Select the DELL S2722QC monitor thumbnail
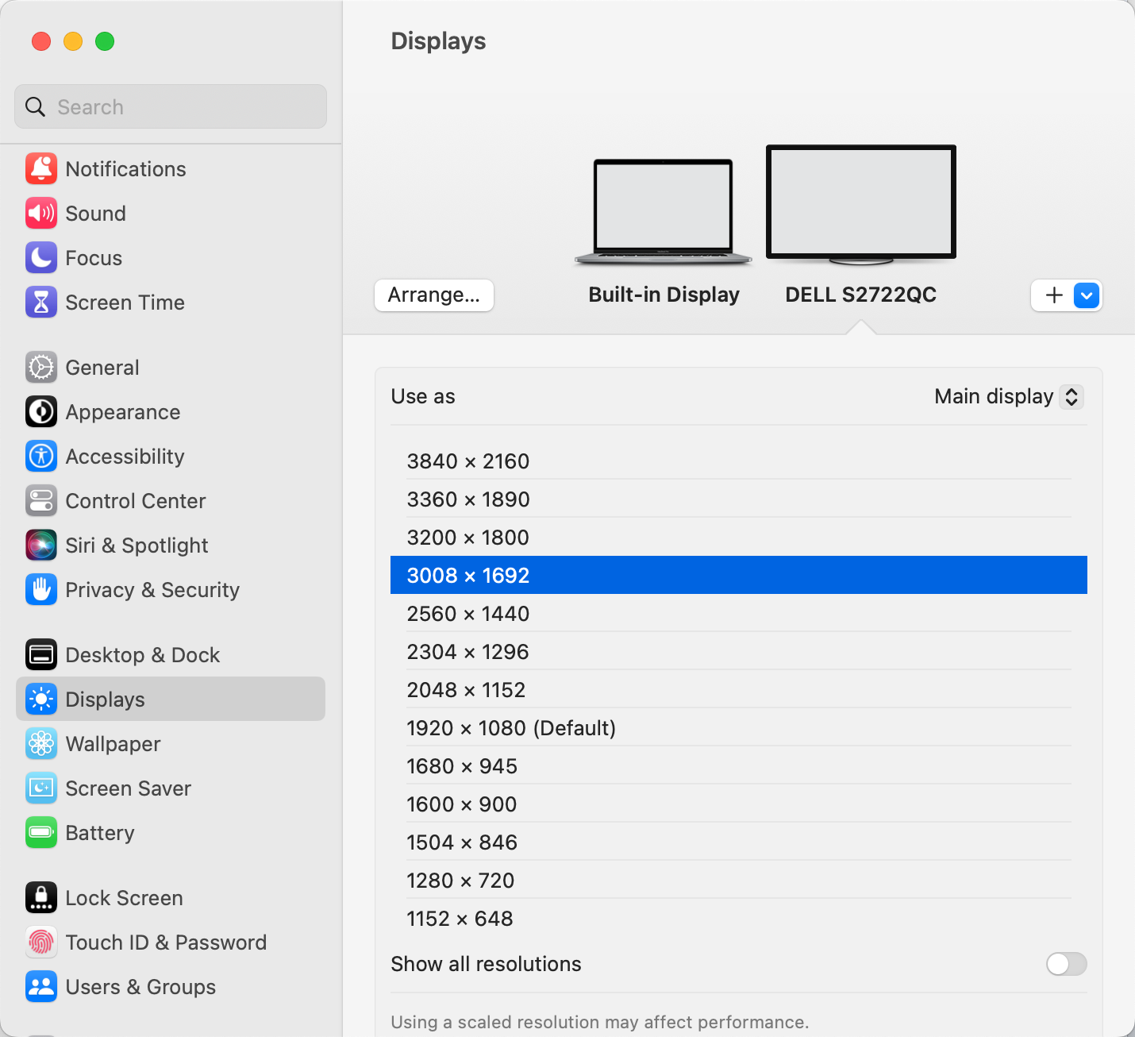 click(x=860, y=203)
